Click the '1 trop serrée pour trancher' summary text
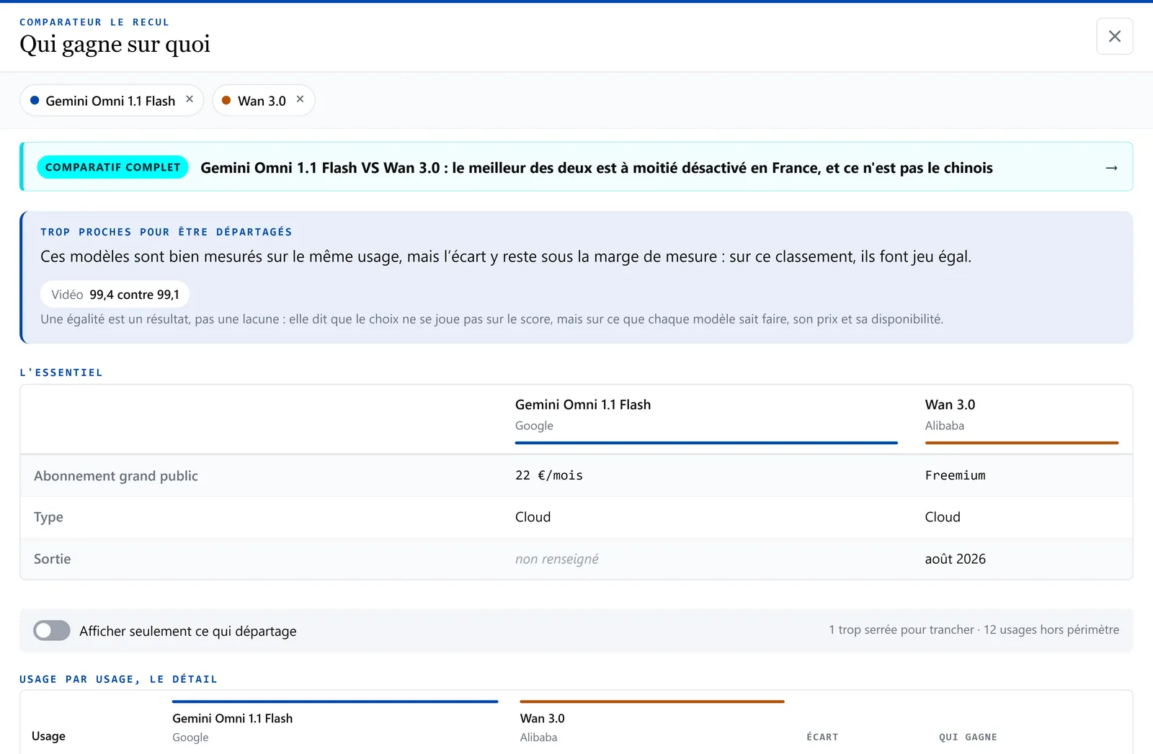The width and height of the screenshot is (1153, 754). 901,629
